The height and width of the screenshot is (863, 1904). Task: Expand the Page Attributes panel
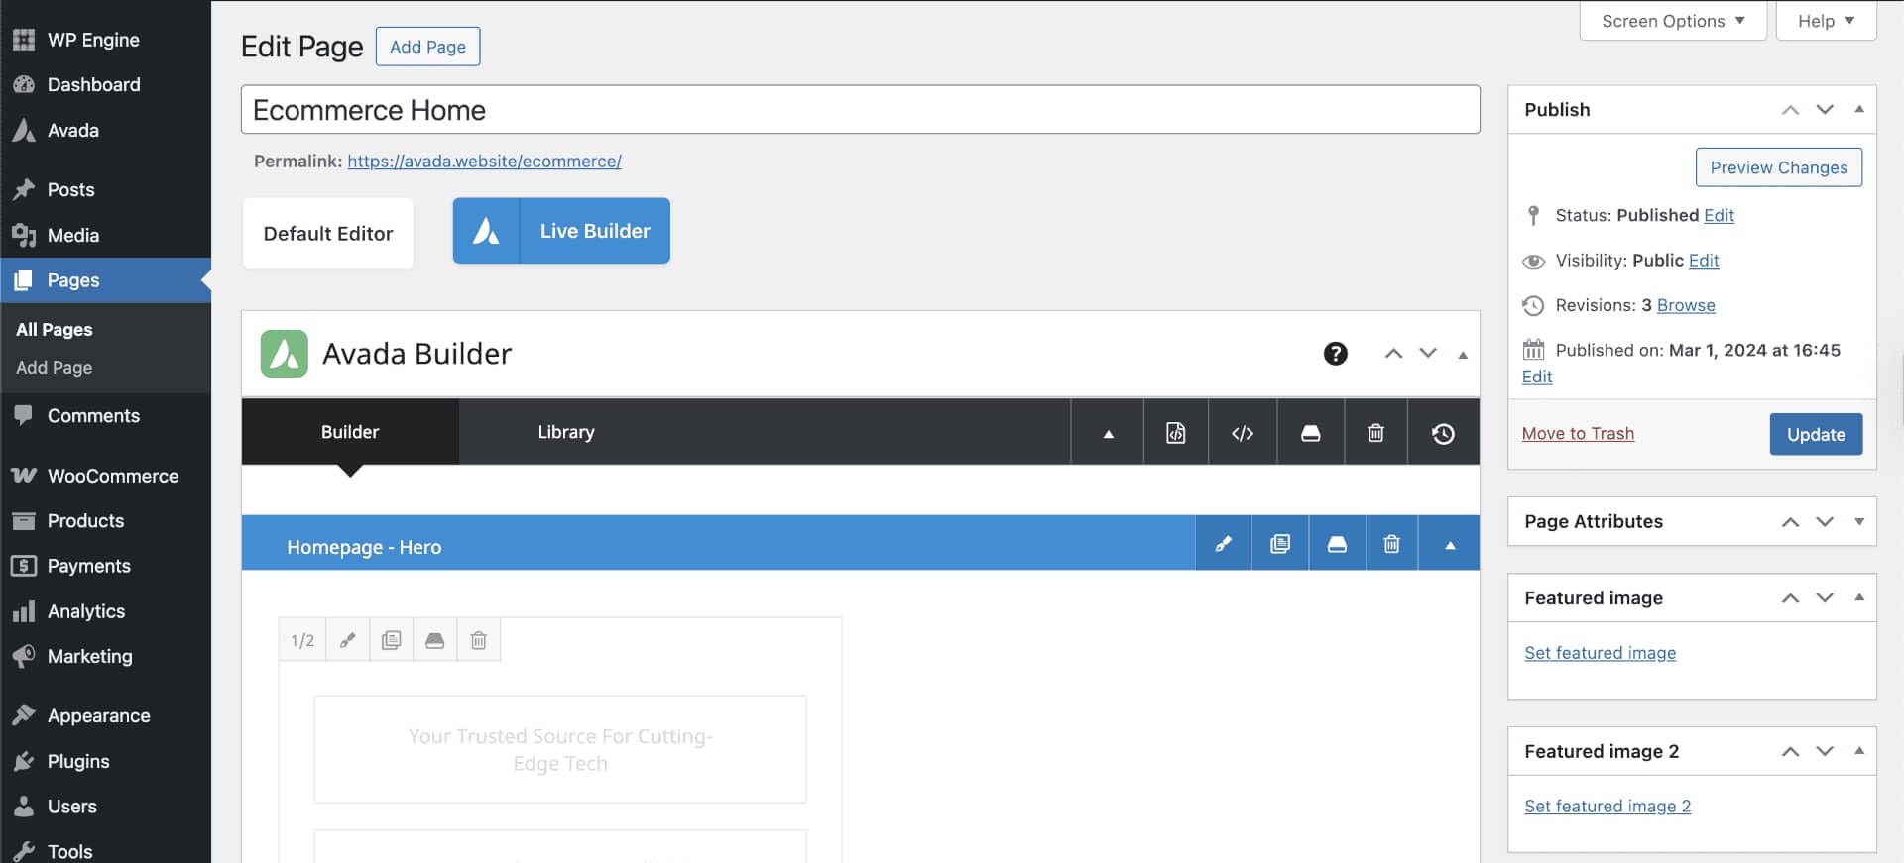coord(1859,521)
